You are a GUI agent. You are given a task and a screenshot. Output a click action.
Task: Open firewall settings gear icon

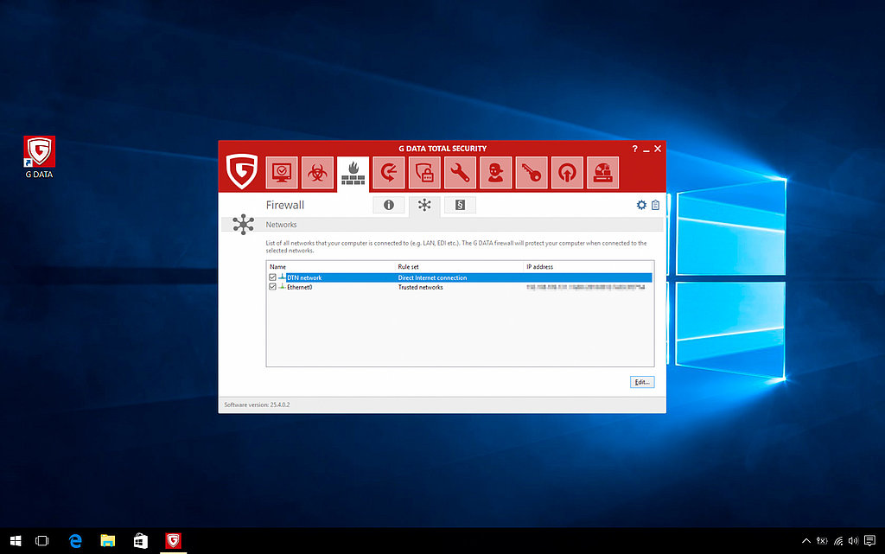[x=641, y=205]
